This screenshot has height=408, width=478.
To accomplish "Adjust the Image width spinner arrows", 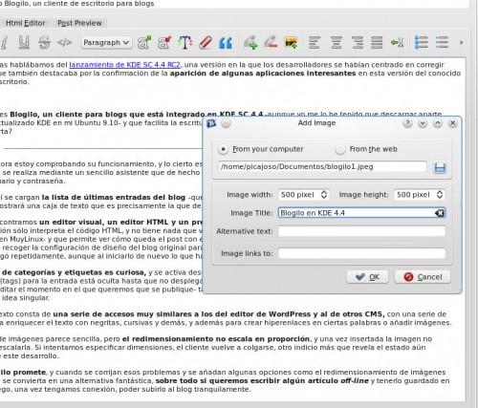I will click(x=324, y=195).
